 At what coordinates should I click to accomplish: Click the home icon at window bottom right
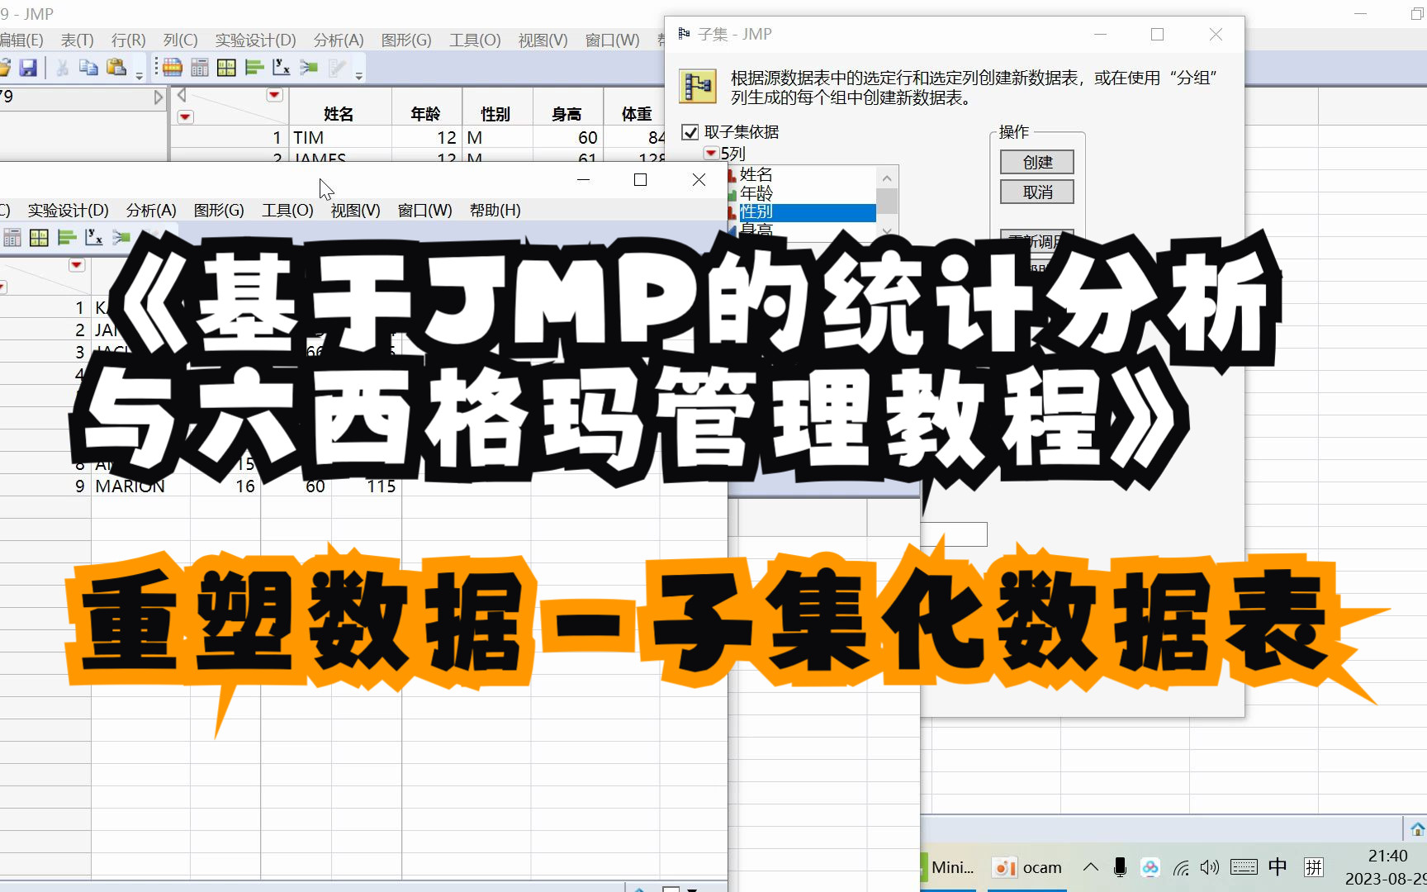(1417, 829)
